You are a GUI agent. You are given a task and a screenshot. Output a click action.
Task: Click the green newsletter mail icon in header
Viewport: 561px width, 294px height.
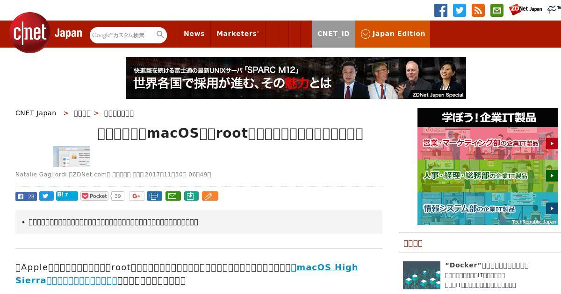[x=497, y=10]
